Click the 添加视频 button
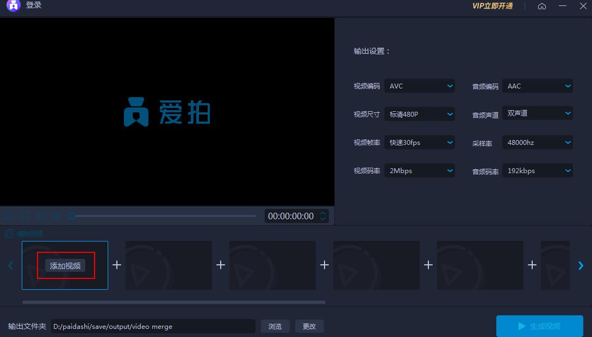Screen dimensions: 592x337 pyautogui.click(x=65, y=265)
